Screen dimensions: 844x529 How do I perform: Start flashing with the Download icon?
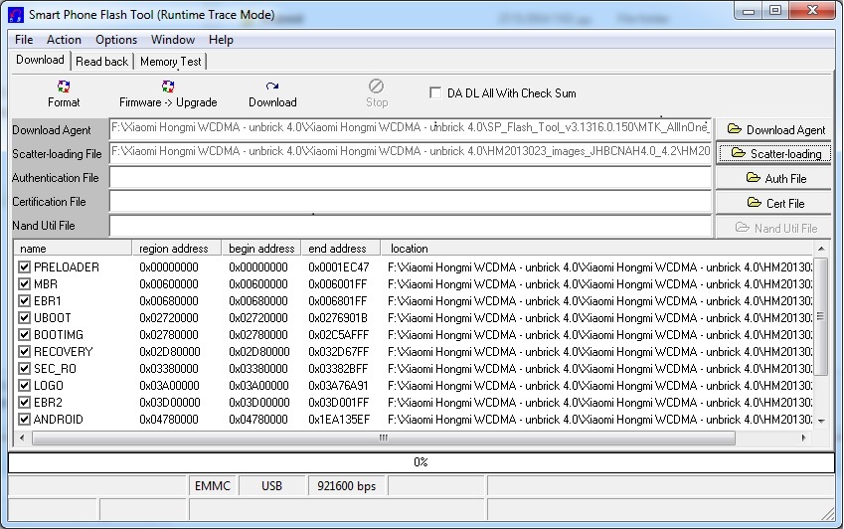click(x=272, y=93)
